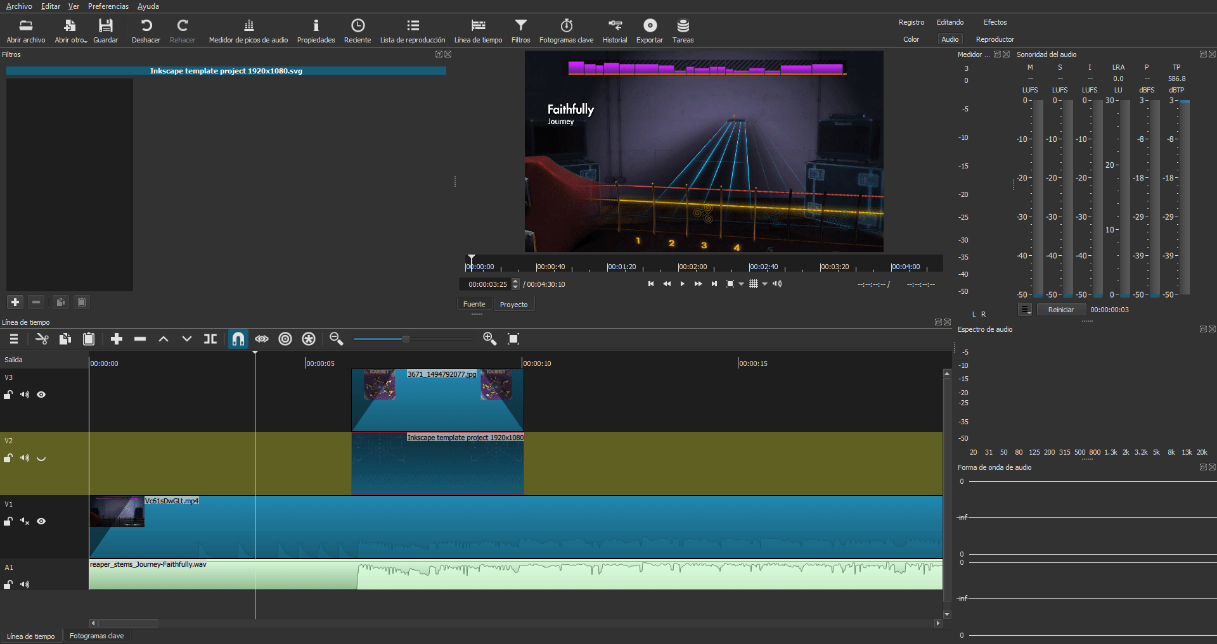Cut clip with scissors icon in timeline
Image resolution: width=1217 pixels, height=644 pixels.
point(42,339)
